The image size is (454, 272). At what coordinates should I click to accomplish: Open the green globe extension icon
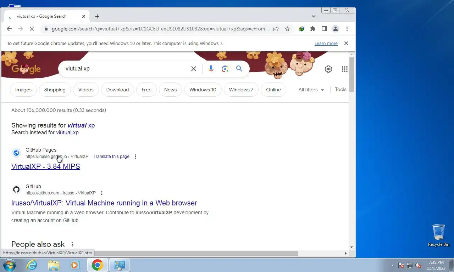point(301,29)
